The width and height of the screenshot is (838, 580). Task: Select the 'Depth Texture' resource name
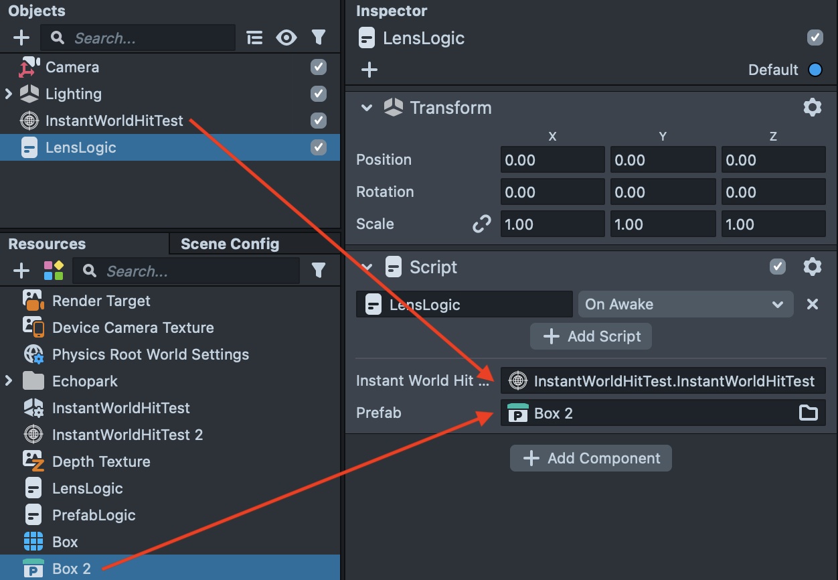101,461
